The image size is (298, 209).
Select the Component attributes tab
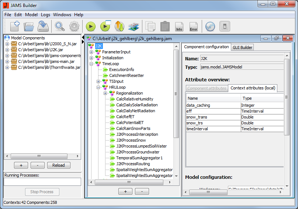click(207, 88)
